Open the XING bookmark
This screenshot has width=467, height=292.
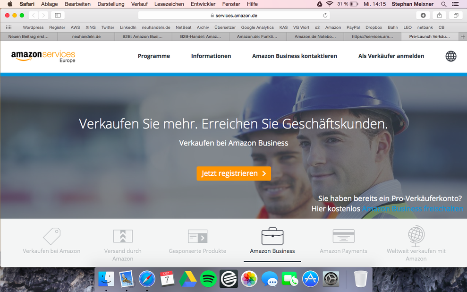tap(91, 27)
